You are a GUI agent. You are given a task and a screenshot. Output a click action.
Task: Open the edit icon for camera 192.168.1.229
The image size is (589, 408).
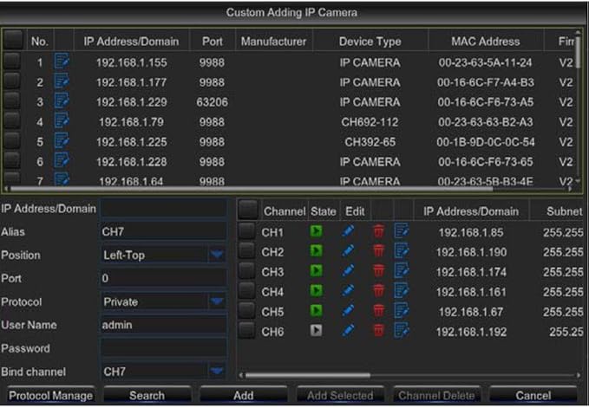[x=62, y=100]
